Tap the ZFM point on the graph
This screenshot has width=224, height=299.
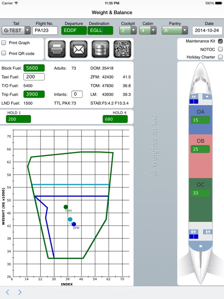74,224
